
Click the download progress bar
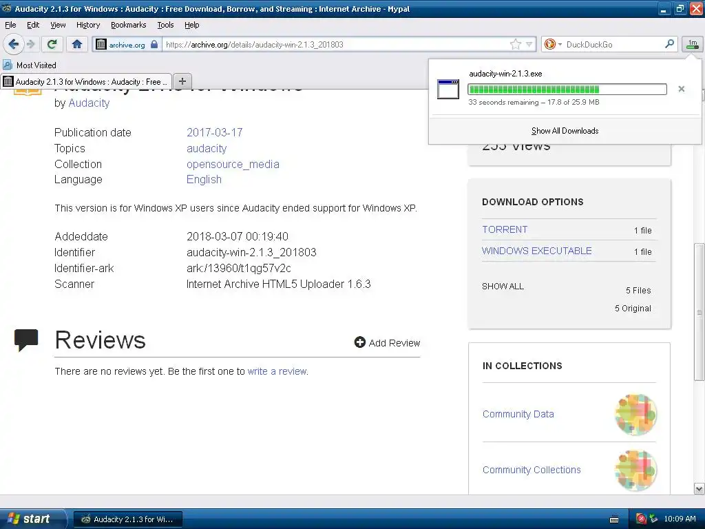(567, 89)
